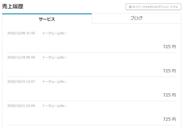This screenshot has width=184, height=129.
Task: Download all sales data as CSV
Action: point(153,7)
